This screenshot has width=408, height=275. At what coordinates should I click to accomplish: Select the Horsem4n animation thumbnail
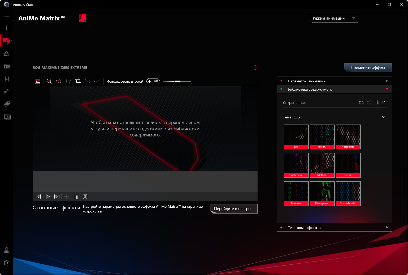(348, 137)
